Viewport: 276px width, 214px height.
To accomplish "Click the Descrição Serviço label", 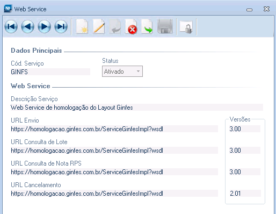I will [x=34, y=99].
